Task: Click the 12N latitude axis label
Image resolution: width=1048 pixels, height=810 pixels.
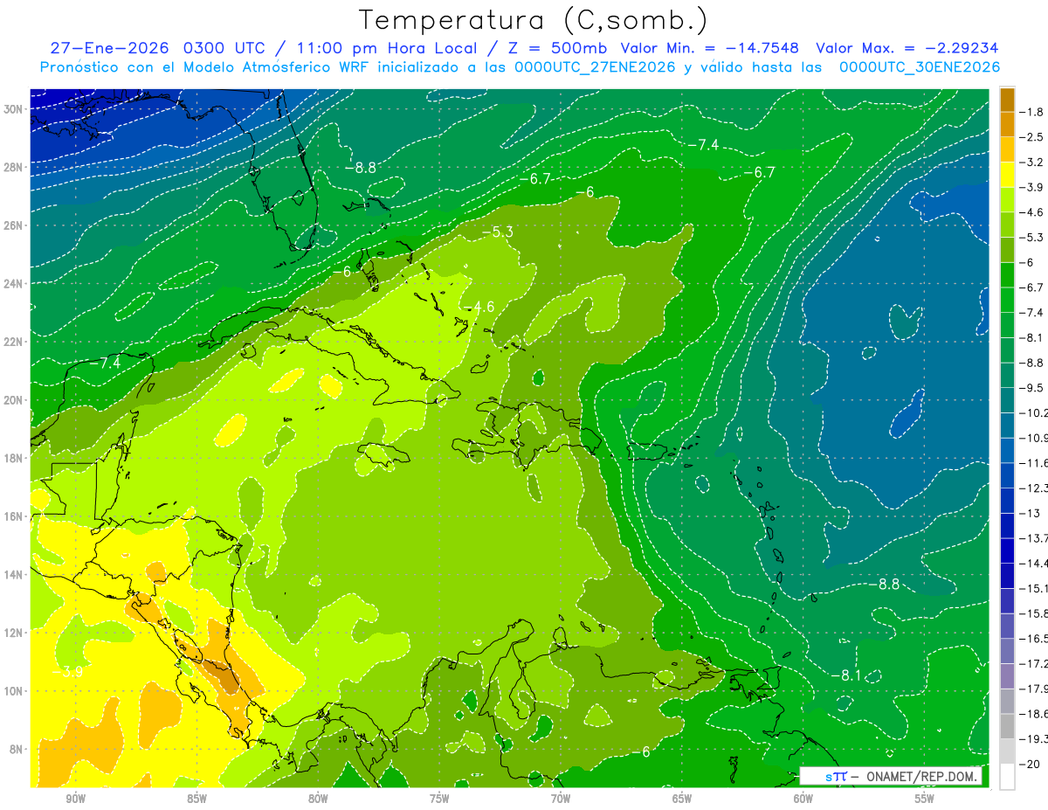Action: pos(15,633)
